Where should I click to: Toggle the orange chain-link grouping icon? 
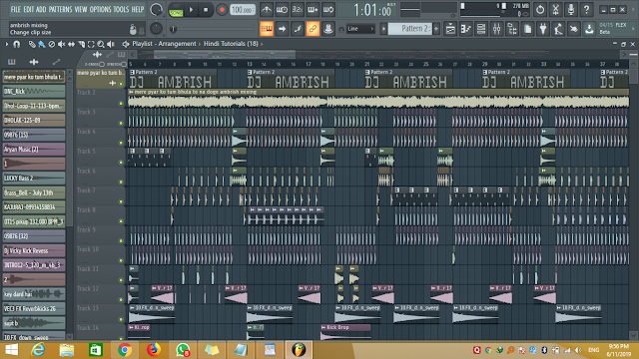pyautogui.click(x=313, y=29)
